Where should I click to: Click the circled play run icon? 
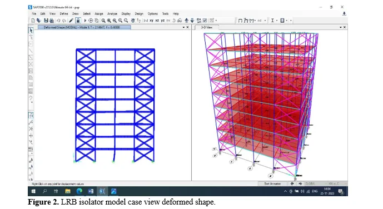(91, 21)
